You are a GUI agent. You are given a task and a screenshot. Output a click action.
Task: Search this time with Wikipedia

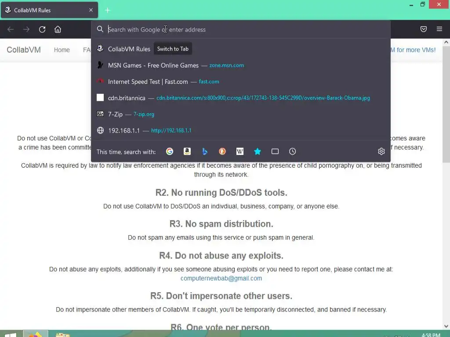[x=240, y=151]
